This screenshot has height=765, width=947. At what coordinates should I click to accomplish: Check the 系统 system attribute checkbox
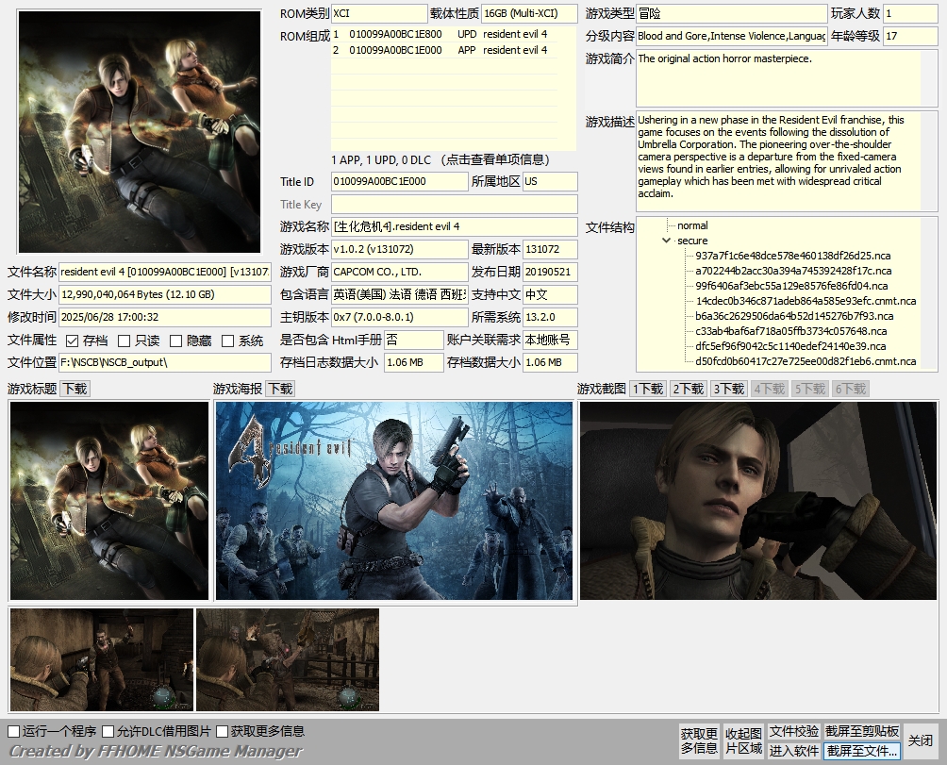pyautogui.click(x=227, y=341)
